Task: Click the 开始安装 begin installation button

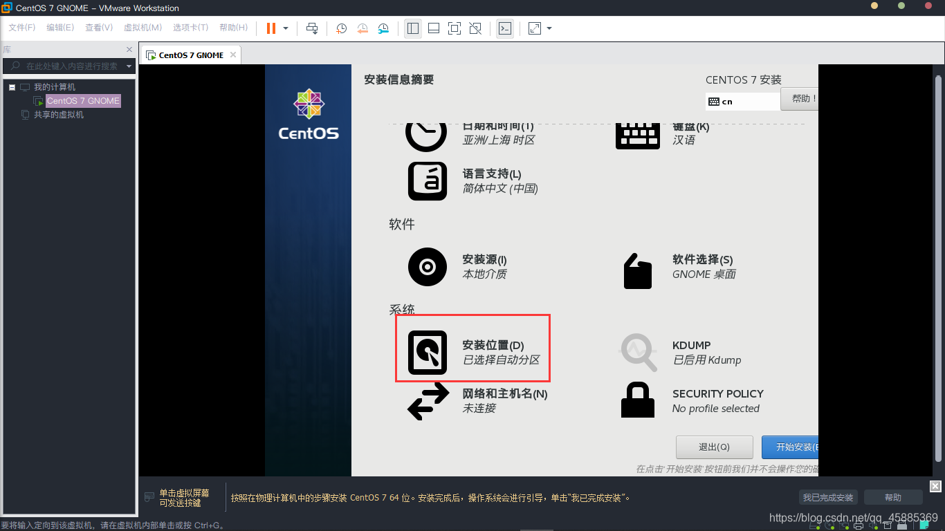Action: coord(790,447)
